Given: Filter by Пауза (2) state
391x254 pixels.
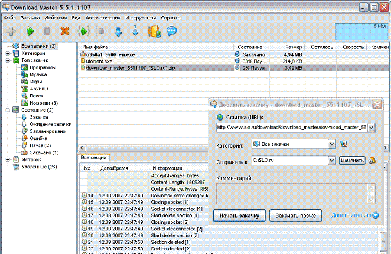Looking at the screenshot, I should pos(40,145).
